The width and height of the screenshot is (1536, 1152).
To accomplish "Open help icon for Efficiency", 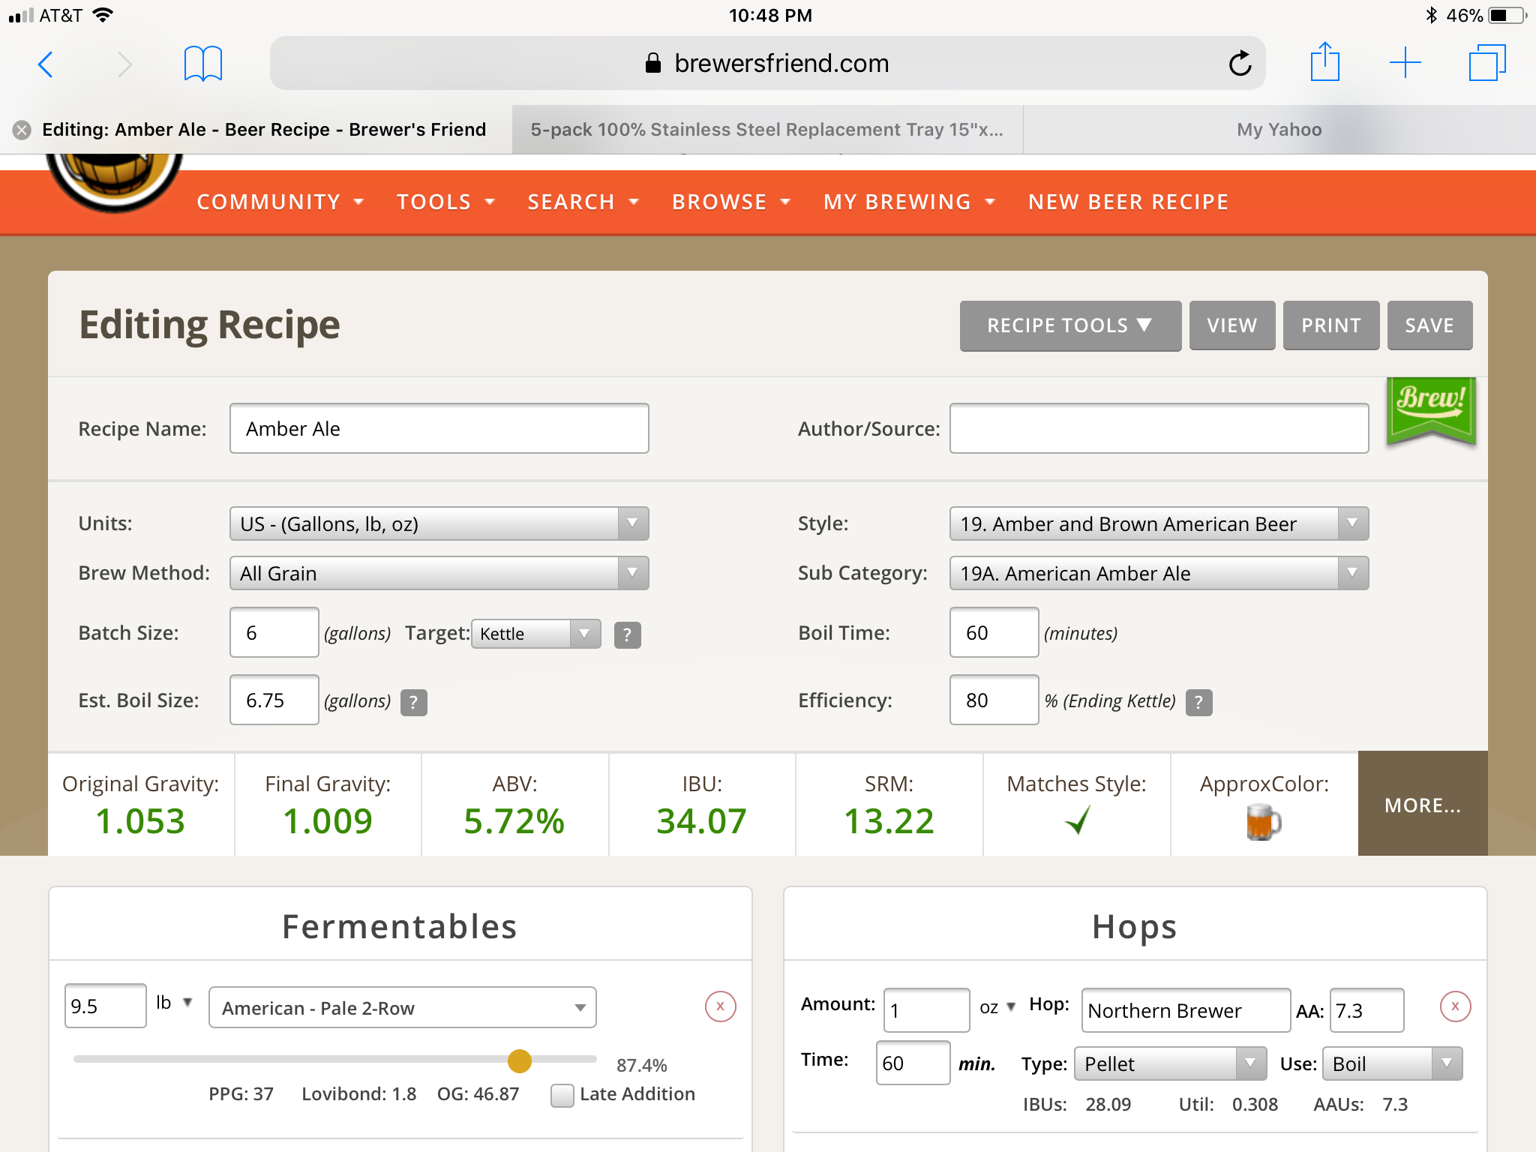I will click(1198, 702).
